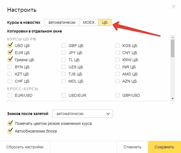Disable block auto-update checkbox
181x153 pixels.
point(10,131)
